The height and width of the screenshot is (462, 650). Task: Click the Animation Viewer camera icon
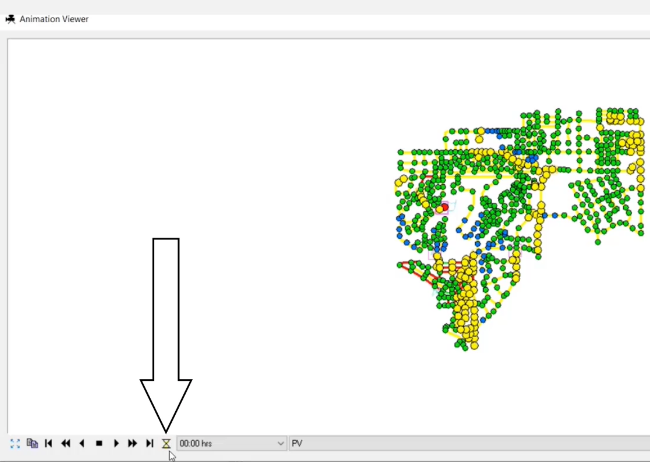10,19
